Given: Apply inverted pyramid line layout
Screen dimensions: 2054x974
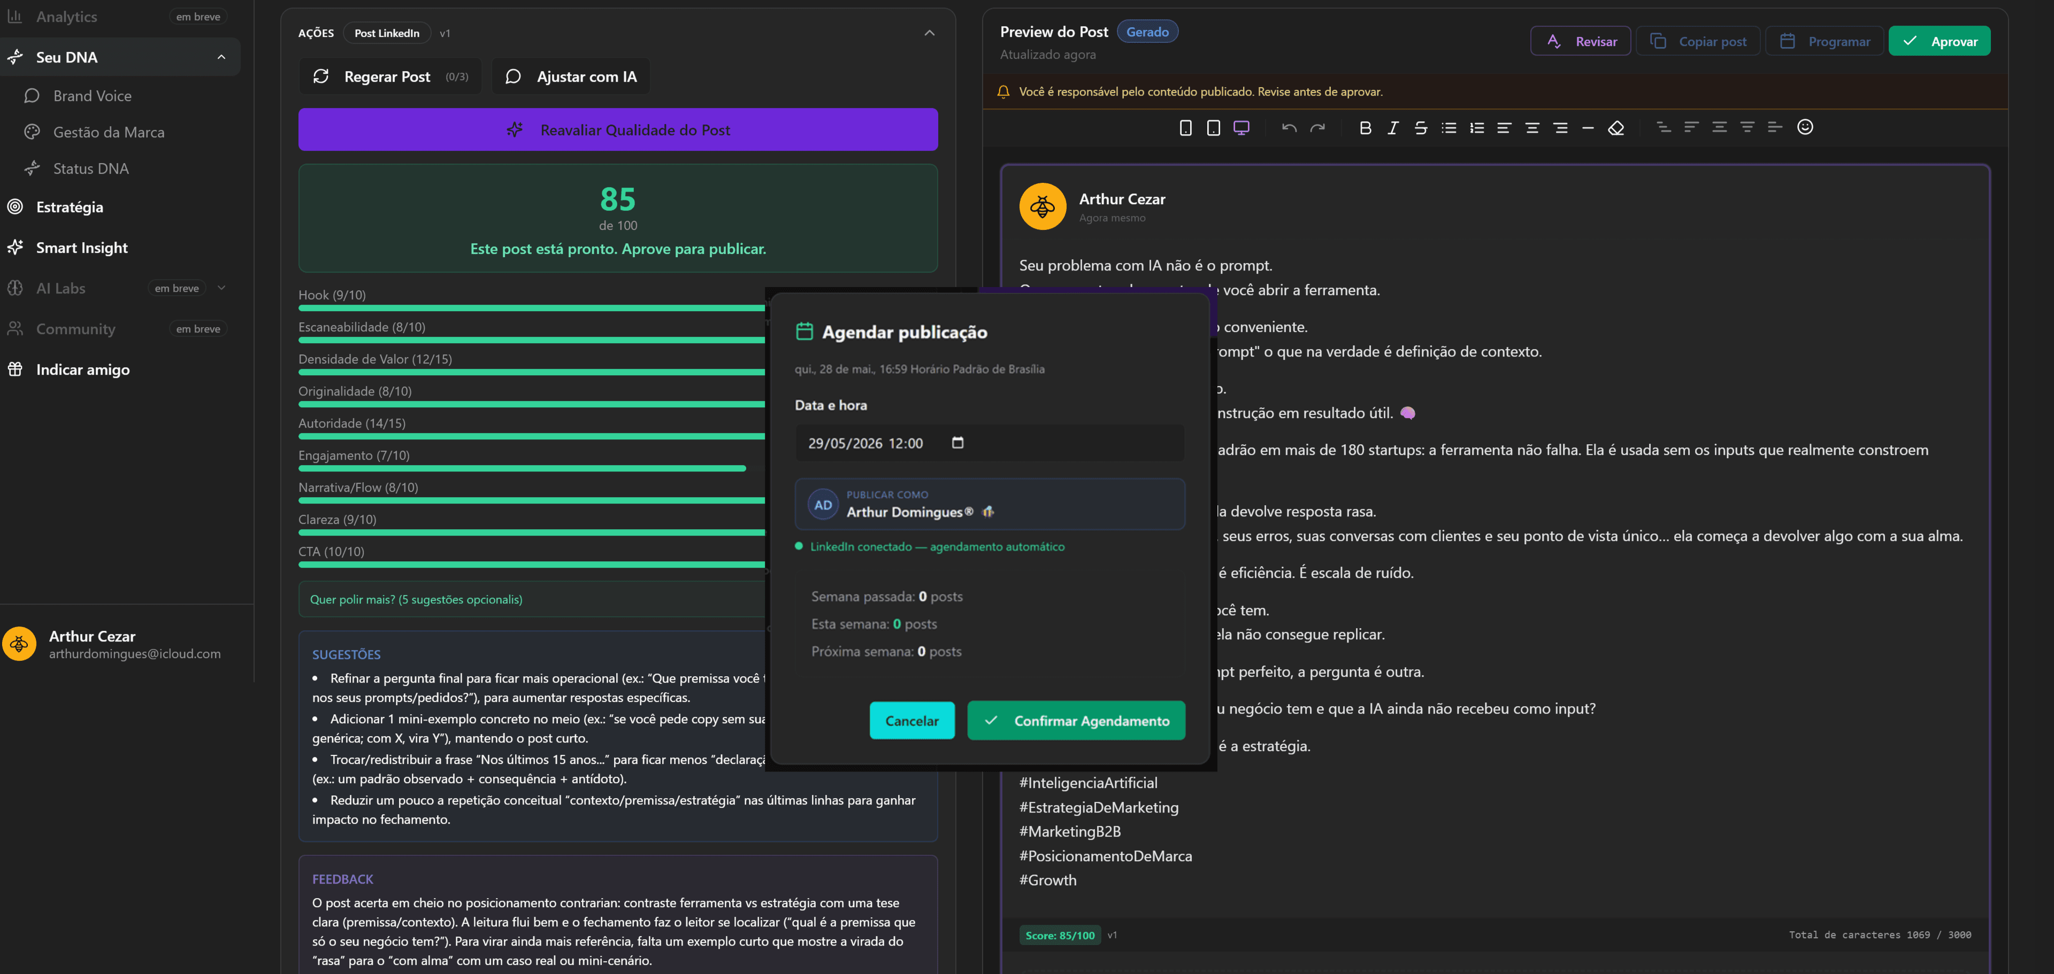Looking at the screenshot, I should pos(1747,127).
